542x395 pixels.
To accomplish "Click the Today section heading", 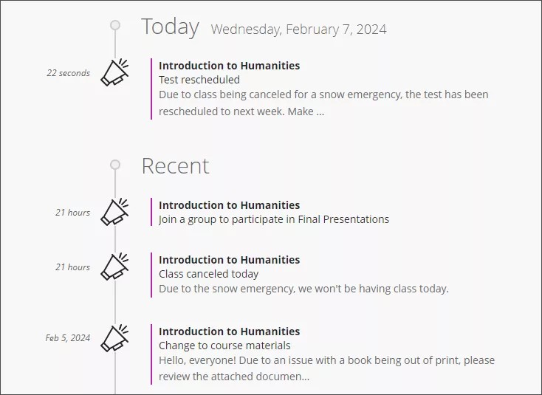I will [x=170, y=27].
